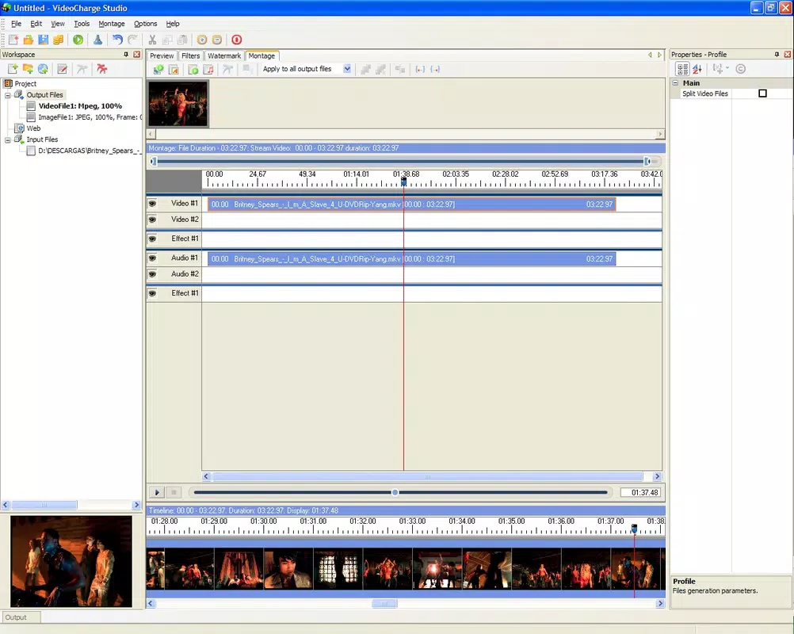Toggle eye for the upper Effect #1 track
Viewport: 794px width, 634px height.
(x=152, y=239)
